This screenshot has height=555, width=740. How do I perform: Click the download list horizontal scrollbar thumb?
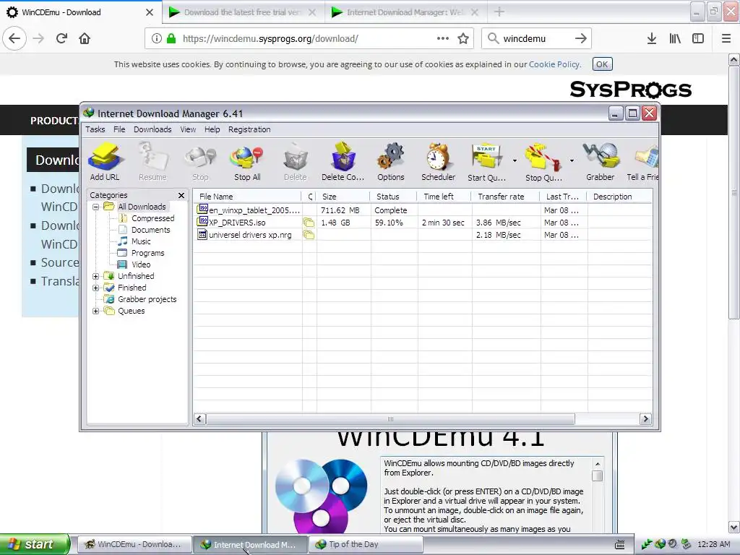coord(390,419)
